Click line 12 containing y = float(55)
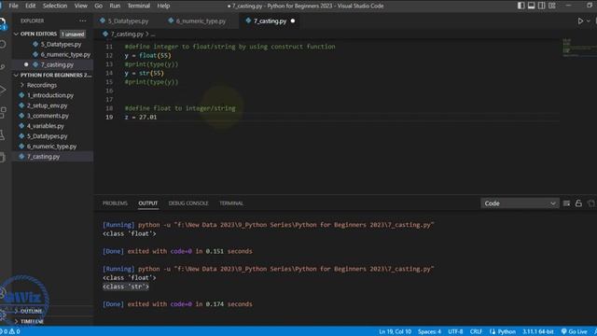 (x=147, y=56)
